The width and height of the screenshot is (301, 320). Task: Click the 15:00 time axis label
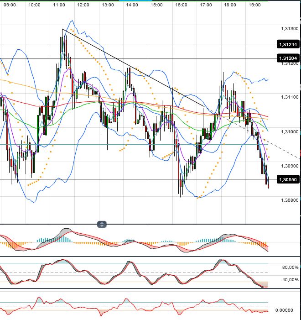pyautogui.click(x=156, y=5)
